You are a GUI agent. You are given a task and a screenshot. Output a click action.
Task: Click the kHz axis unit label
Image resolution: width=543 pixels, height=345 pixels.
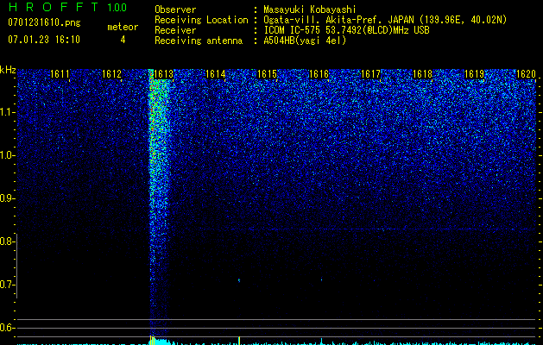[x=8, y=70]
